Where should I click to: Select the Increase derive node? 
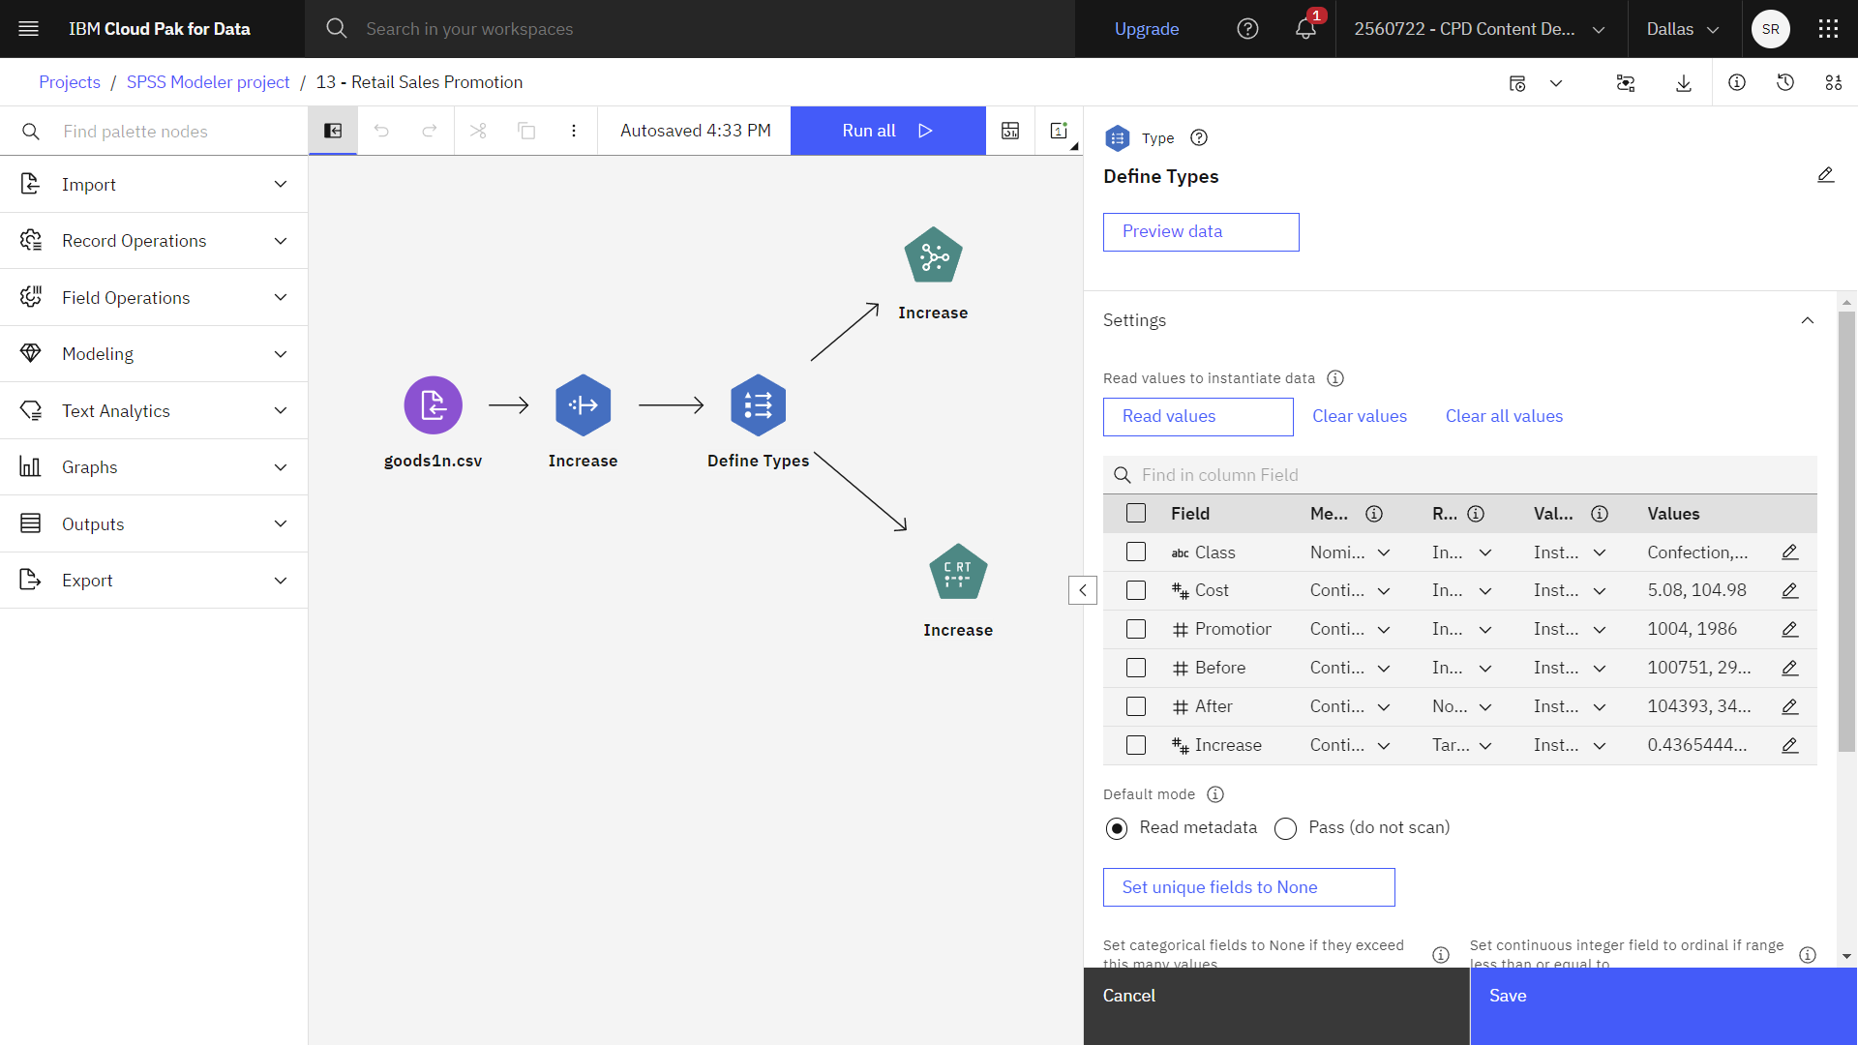pos(583,405)
